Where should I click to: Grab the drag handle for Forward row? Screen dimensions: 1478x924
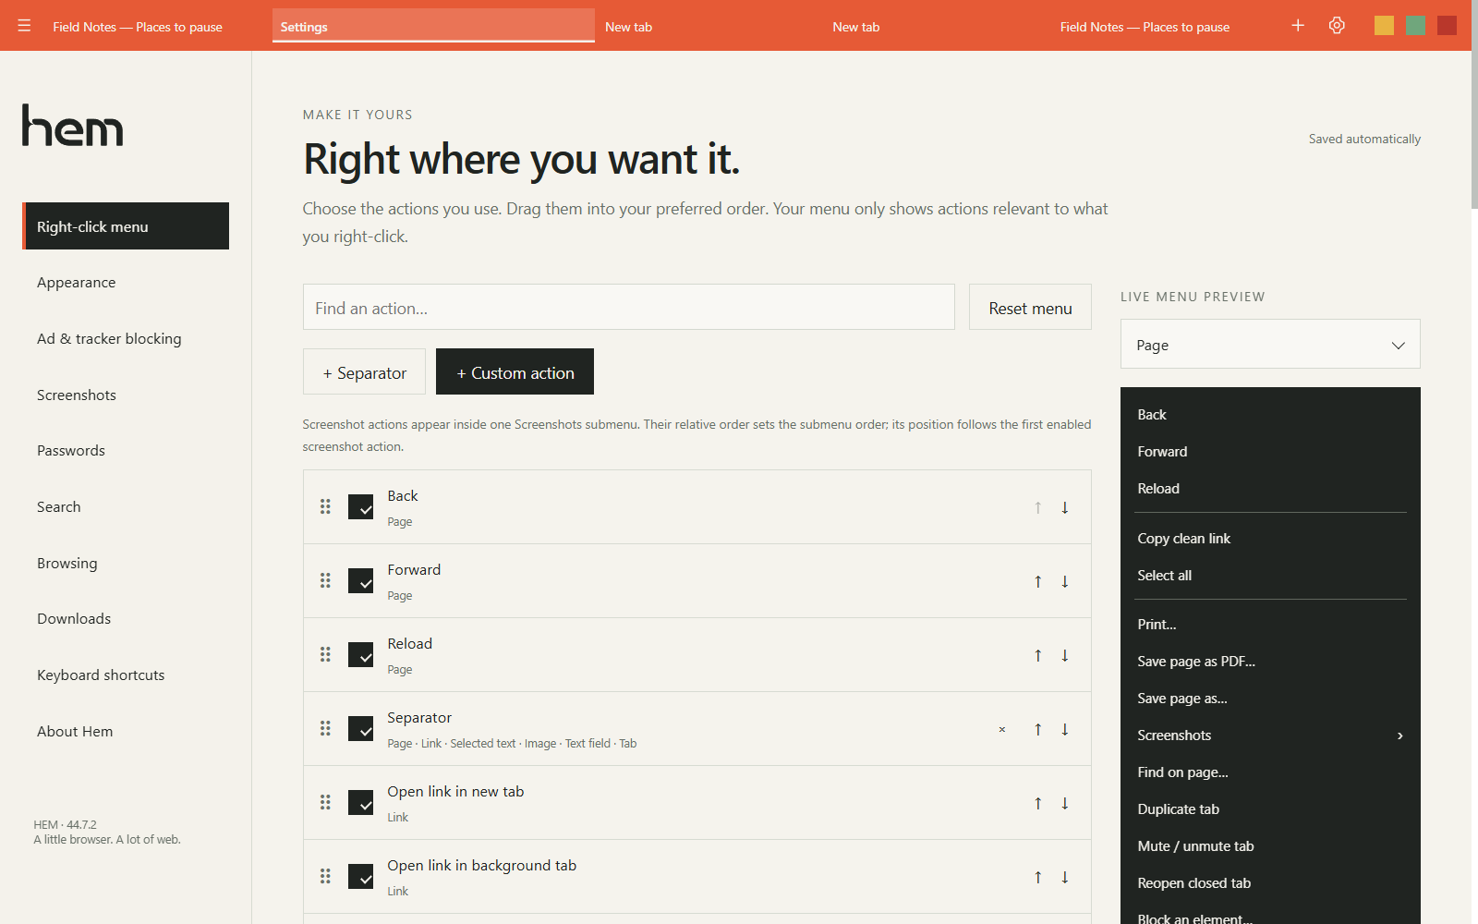coord(325,580)
